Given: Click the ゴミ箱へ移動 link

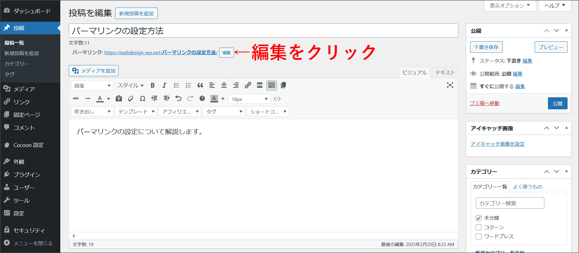Looking at the screenshot, I should point(485,103).
